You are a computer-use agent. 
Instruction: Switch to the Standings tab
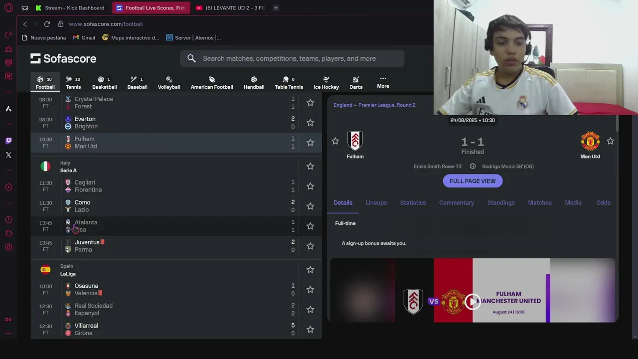coord(501,202)
